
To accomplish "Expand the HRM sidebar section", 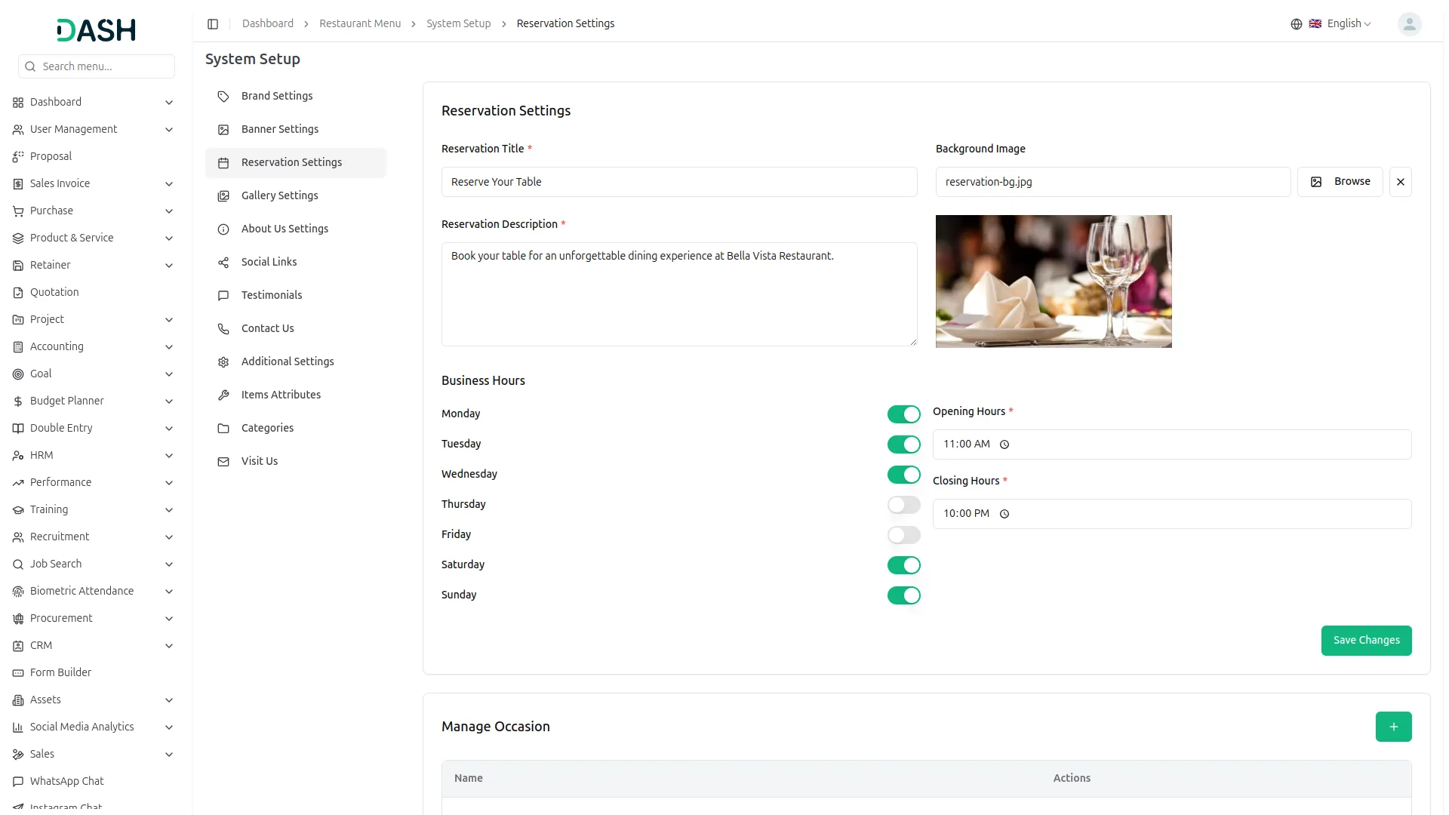I will pos(94,455).
